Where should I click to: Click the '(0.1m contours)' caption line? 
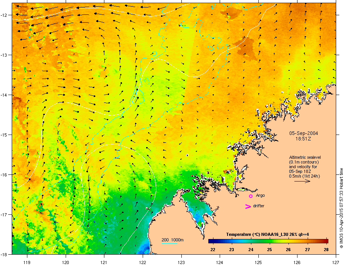[304, 162]
